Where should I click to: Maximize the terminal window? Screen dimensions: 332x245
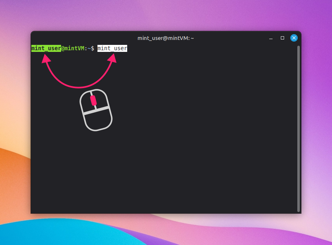click(x=282, y=38)
